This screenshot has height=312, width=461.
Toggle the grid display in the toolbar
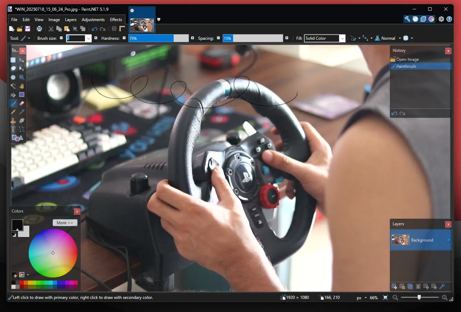tap(114, 29)
